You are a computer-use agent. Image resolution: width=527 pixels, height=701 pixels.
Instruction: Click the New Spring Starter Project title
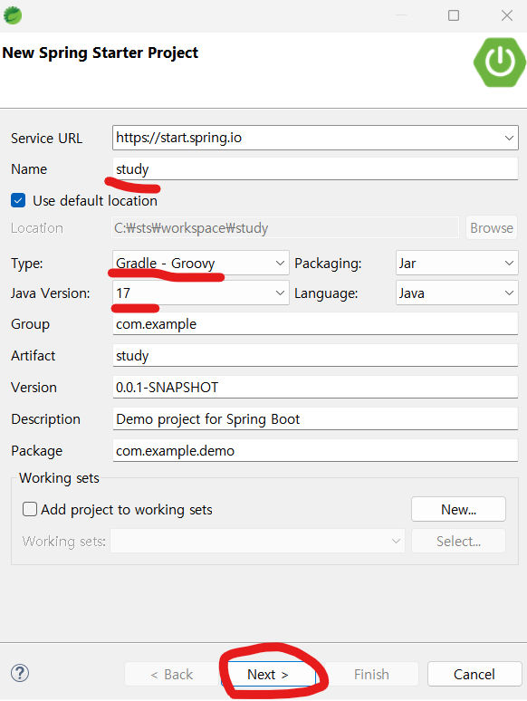[101, 53]
